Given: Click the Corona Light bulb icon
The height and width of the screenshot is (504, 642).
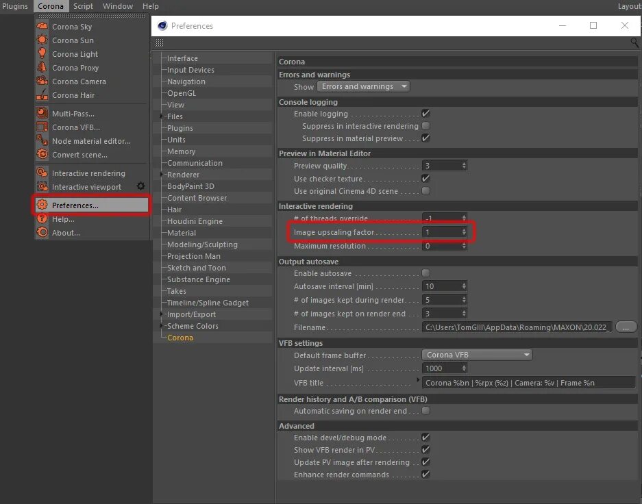Looking at the screenshot, I should [x=42, y=53].
